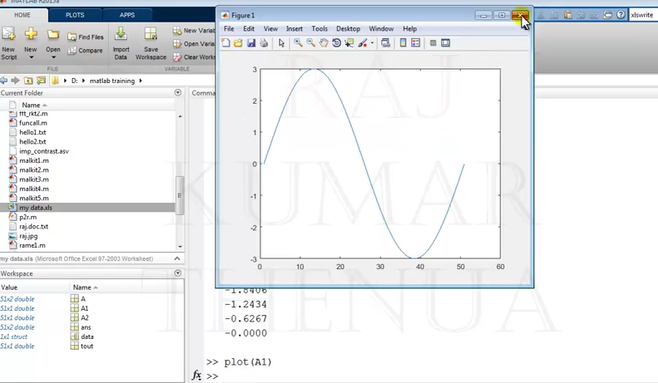658x383 pixels.
Task: Open the Current Folder panel actions dropdown
Action: (178, 92)
